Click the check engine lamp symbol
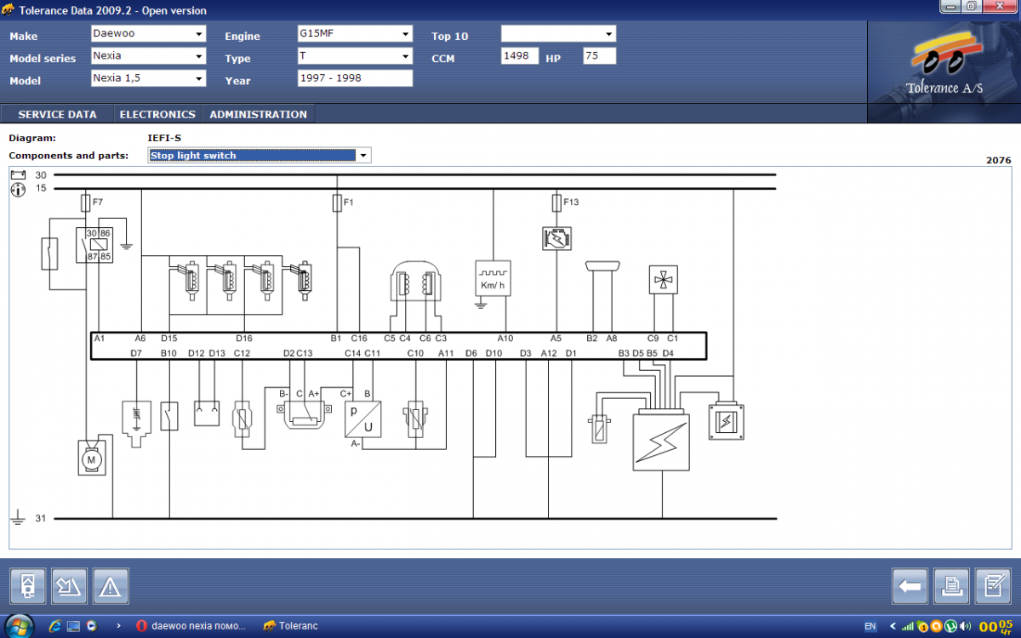Image resolution: width=1021 pixels, height=638 pixels. (556, 238)
